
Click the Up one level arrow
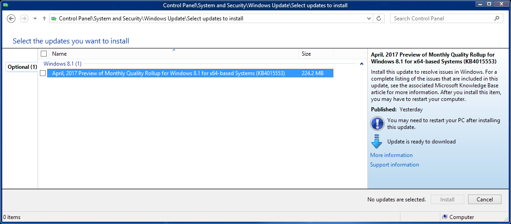pyautogui.click(x=44, y=19)
